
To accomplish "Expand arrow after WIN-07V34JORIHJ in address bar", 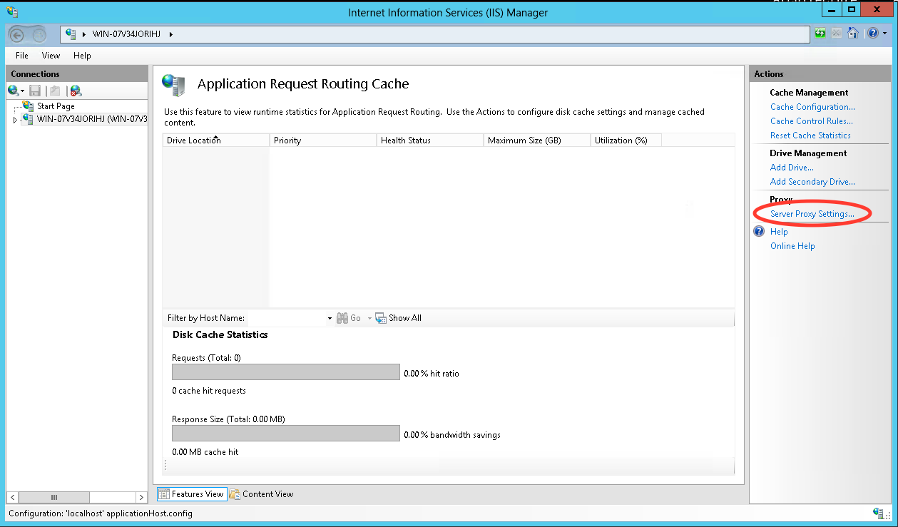I will pyautogui.click(x=171, y=34).
